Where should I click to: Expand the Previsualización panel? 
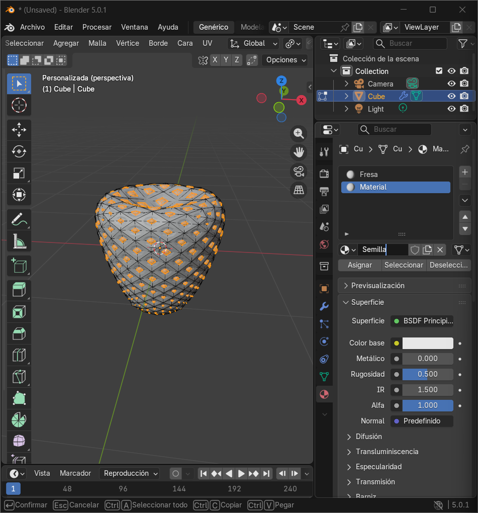tap(377, 286)
